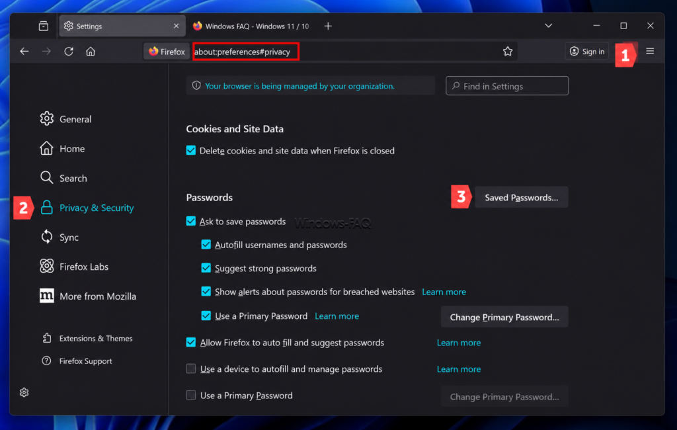Screen dimensions: 677x430
Task: Click the greyed Change Primary Password button
Action: click(x=504, y=397)
